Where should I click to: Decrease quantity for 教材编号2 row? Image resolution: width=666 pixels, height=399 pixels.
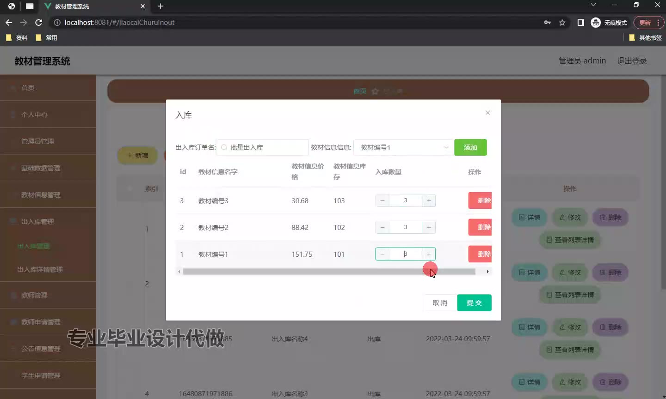click(x=382, y=227)
